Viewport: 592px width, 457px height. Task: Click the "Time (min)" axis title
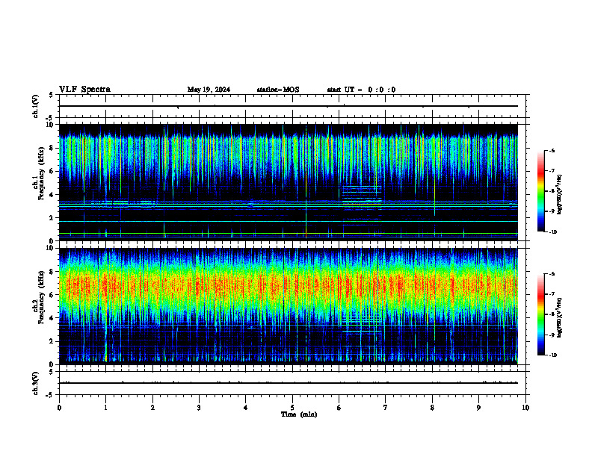299,414
